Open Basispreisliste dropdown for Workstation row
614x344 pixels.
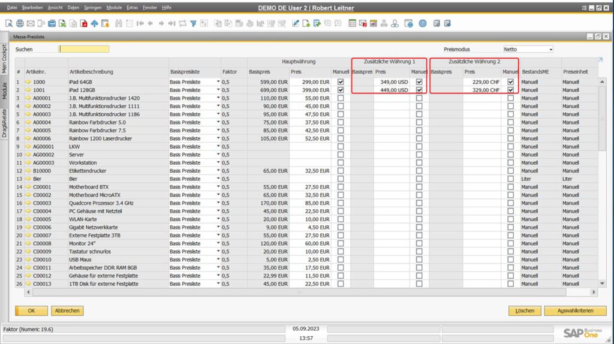pyautogui.click(x=218, y=162)
